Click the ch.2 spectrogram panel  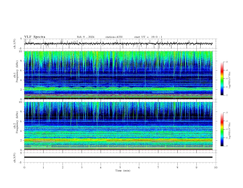pyautogui.click(x=118, y=126)
